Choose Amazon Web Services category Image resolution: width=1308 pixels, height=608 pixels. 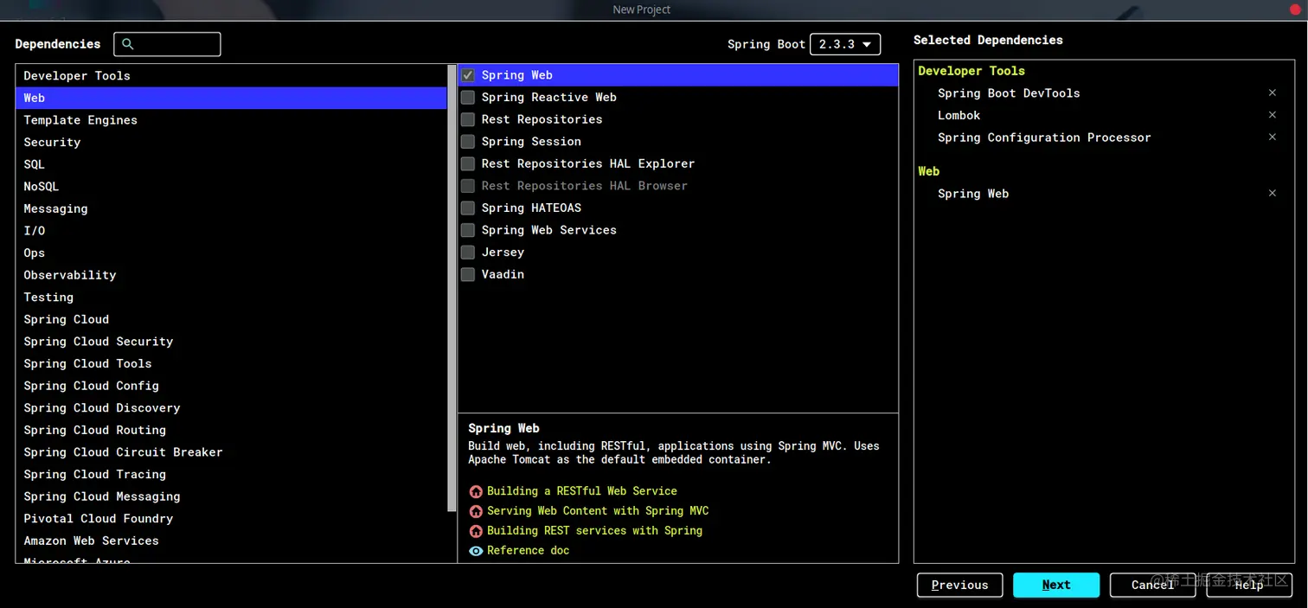(x=232, y=541)
